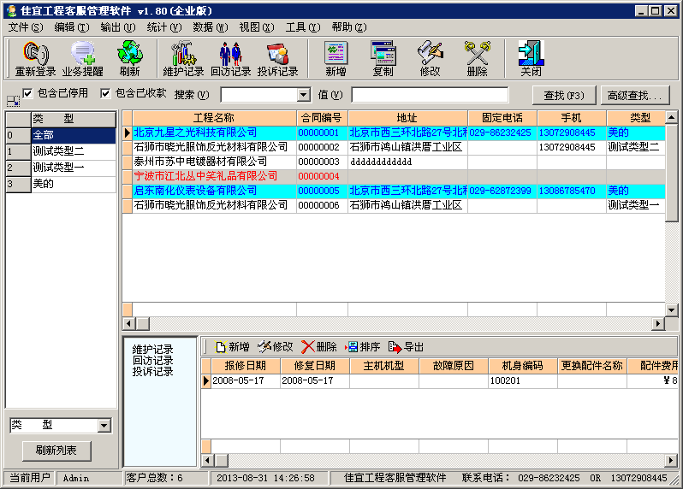Click the main toolbar 删除 icon
This screenshot has height=489, width=683.
(x=477, y=59)
